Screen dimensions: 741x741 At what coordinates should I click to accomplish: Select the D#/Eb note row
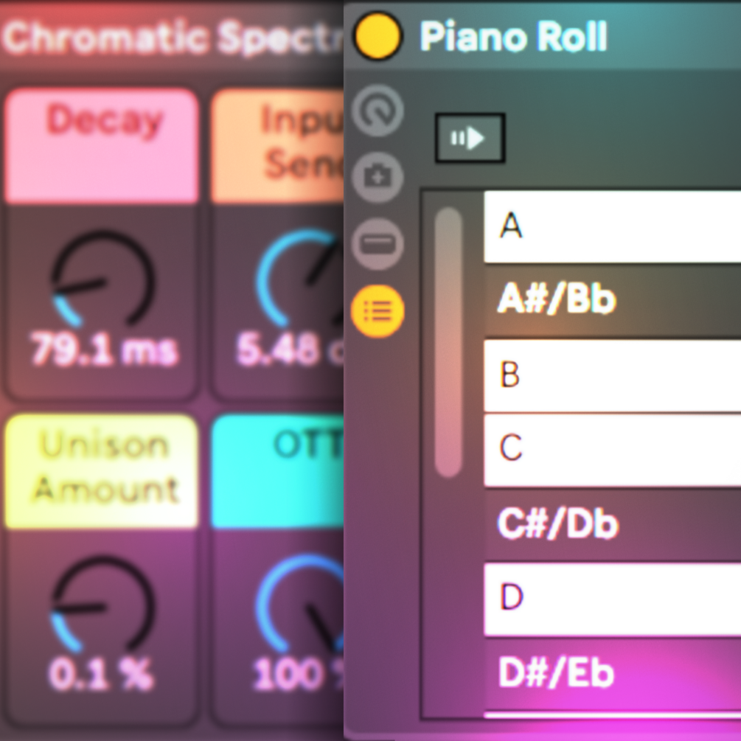(612, 674)
